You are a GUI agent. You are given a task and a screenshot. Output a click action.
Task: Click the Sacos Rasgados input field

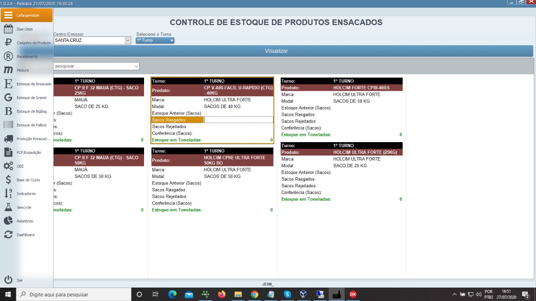[x=238, y=120]
